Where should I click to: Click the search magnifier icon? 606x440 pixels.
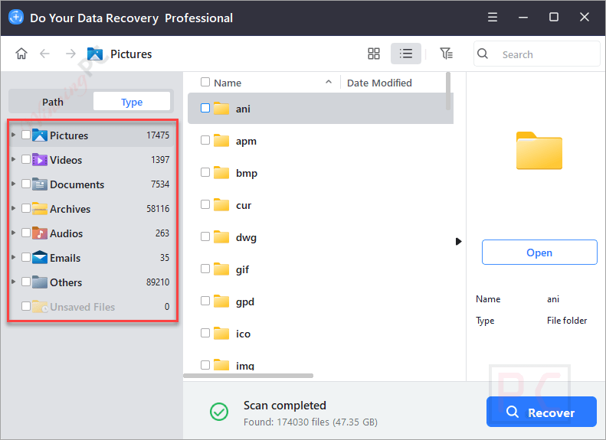(483, 54)
